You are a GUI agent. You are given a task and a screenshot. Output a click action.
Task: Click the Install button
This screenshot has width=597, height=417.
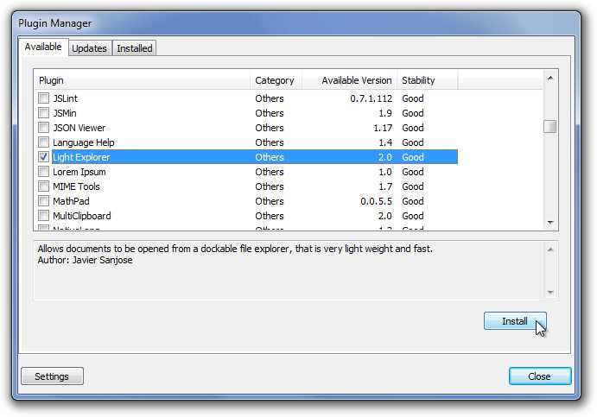click(515, 321)
